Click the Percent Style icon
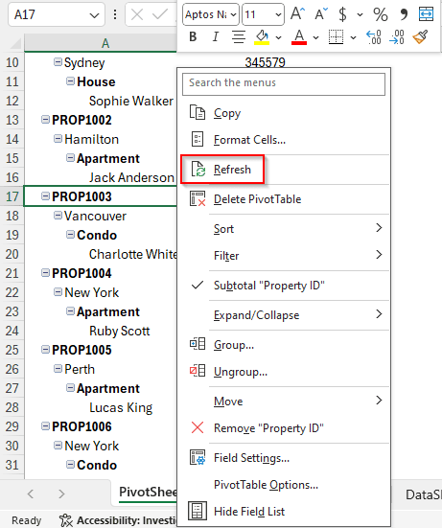The image size is (442, 528). 381,14
